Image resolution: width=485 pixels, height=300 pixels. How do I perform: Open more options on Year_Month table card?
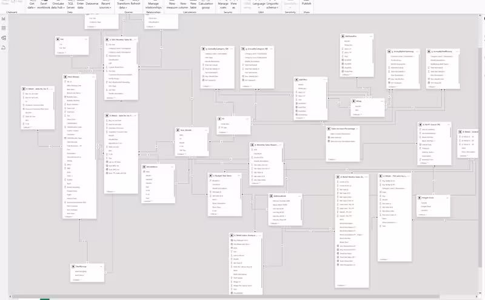206,130
